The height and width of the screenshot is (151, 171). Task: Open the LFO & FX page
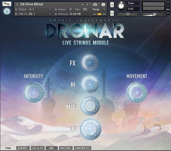(37, 148)
